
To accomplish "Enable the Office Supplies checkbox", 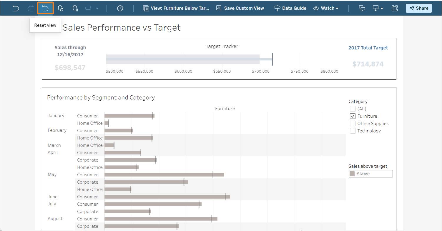I will point(353,123).
